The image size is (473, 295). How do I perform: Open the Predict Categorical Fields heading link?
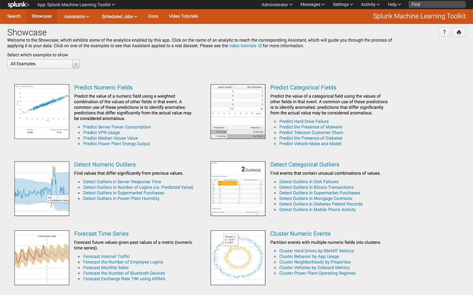click(303, 88)
